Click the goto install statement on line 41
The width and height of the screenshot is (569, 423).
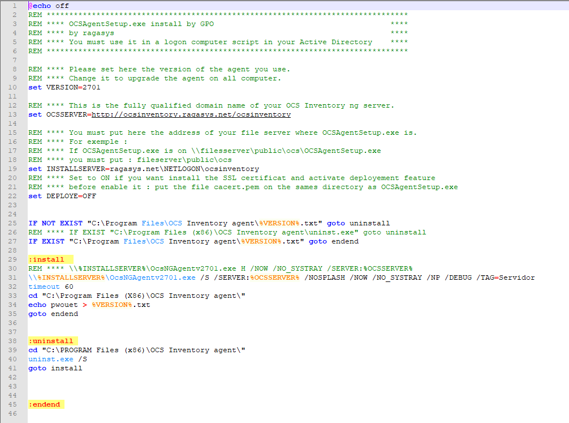click(54, 368)
